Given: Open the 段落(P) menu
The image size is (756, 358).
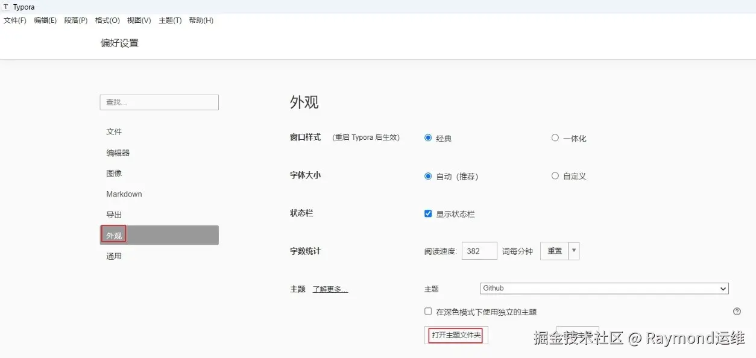Looking at the screenshot, I should tap(76, 20).
